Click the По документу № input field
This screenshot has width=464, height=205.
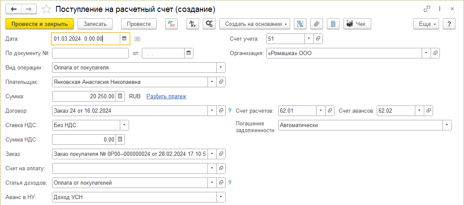coord(90,53)
